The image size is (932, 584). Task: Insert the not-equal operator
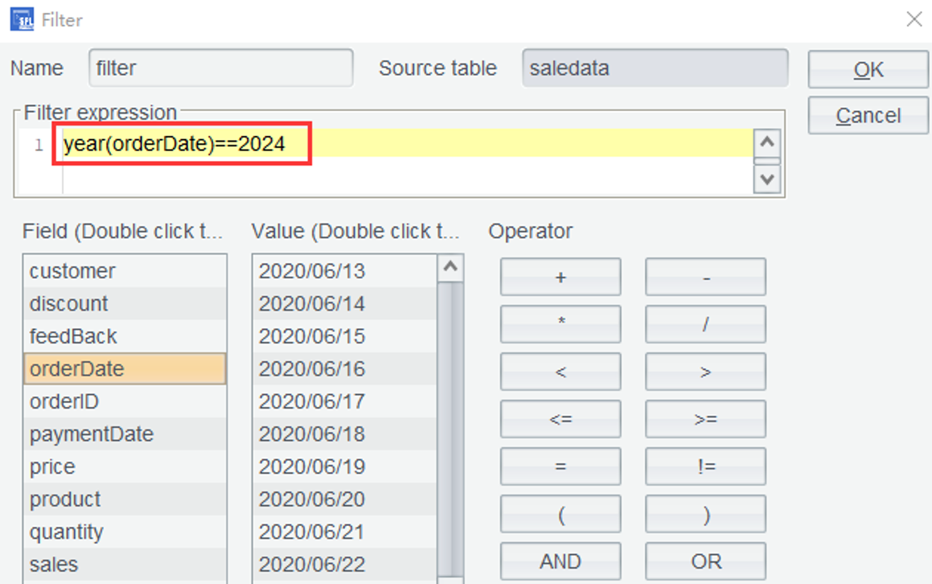tap(705, 467)
